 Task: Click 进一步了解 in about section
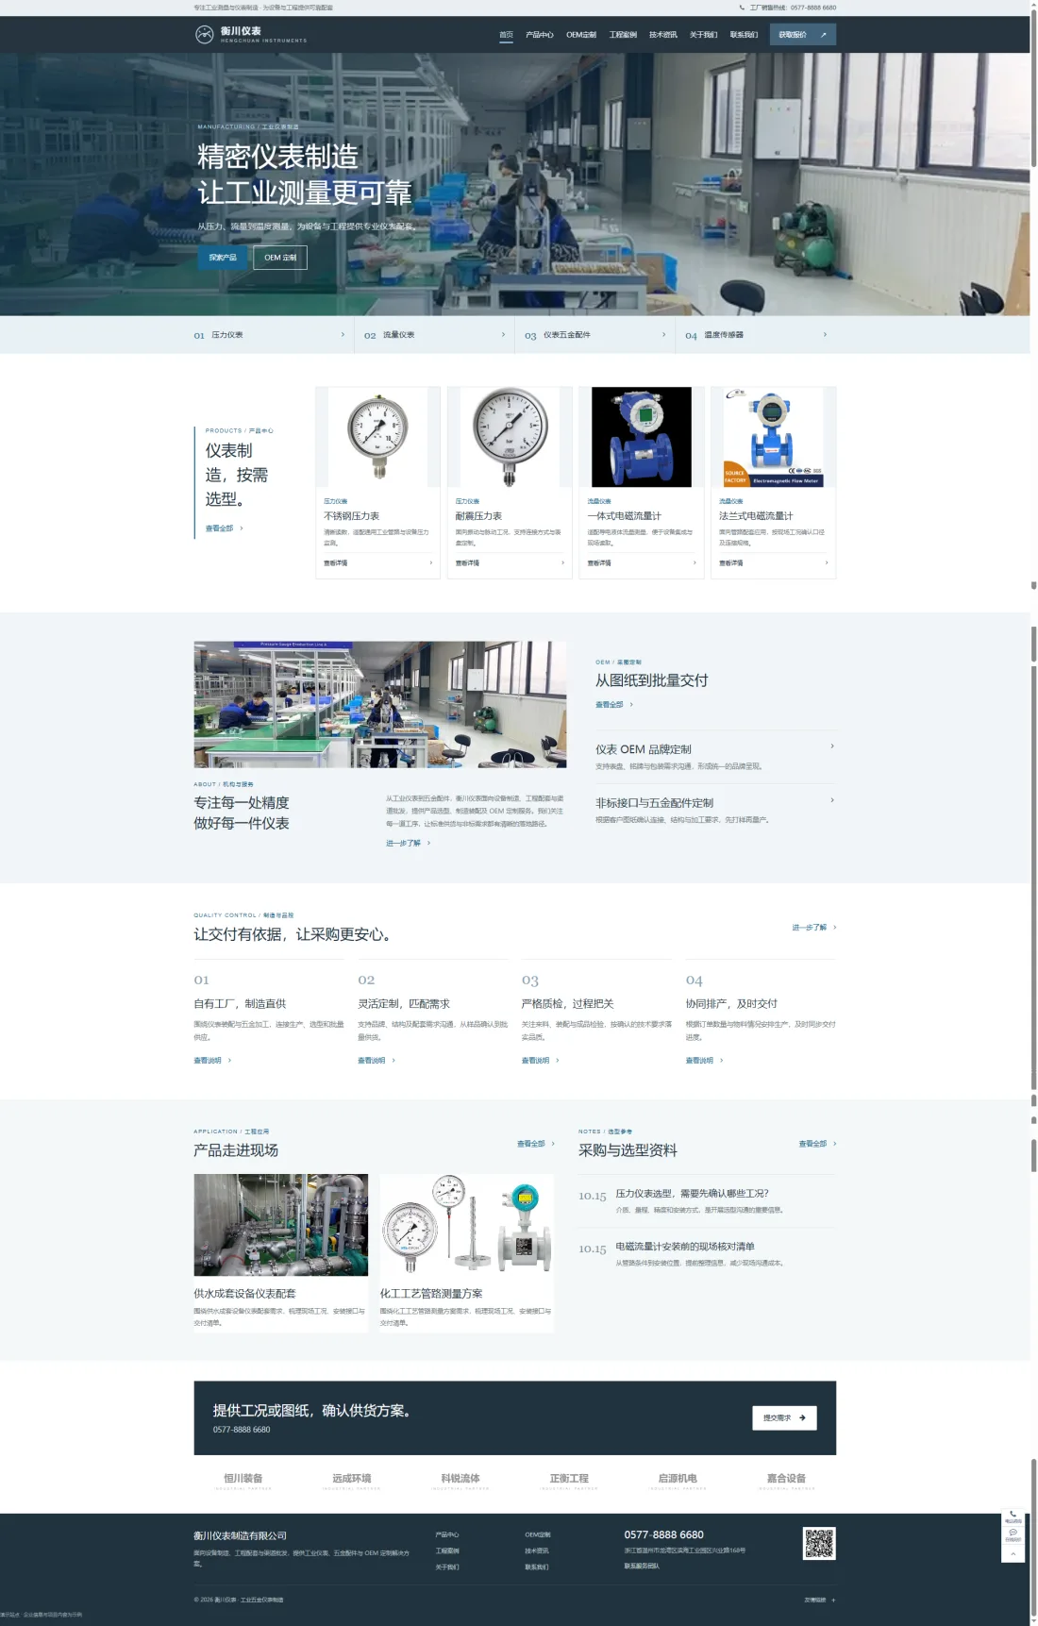point(408,844)
